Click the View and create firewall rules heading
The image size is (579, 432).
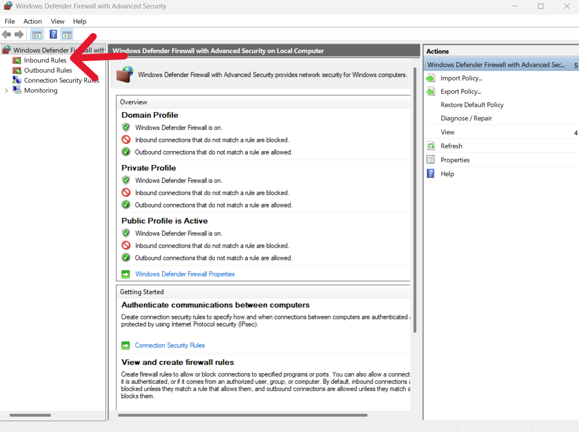(178, 363)
